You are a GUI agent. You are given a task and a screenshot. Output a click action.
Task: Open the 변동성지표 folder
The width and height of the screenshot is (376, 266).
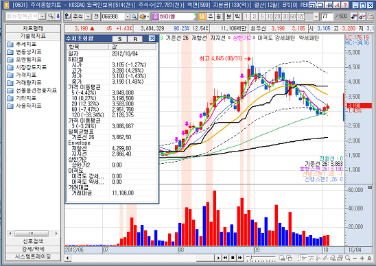24,52
